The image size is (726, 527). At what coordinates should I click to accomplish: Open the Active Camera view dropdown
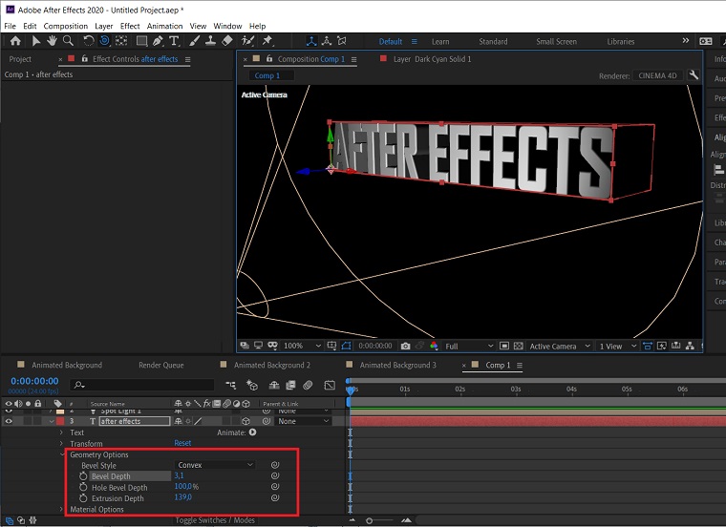557,346
